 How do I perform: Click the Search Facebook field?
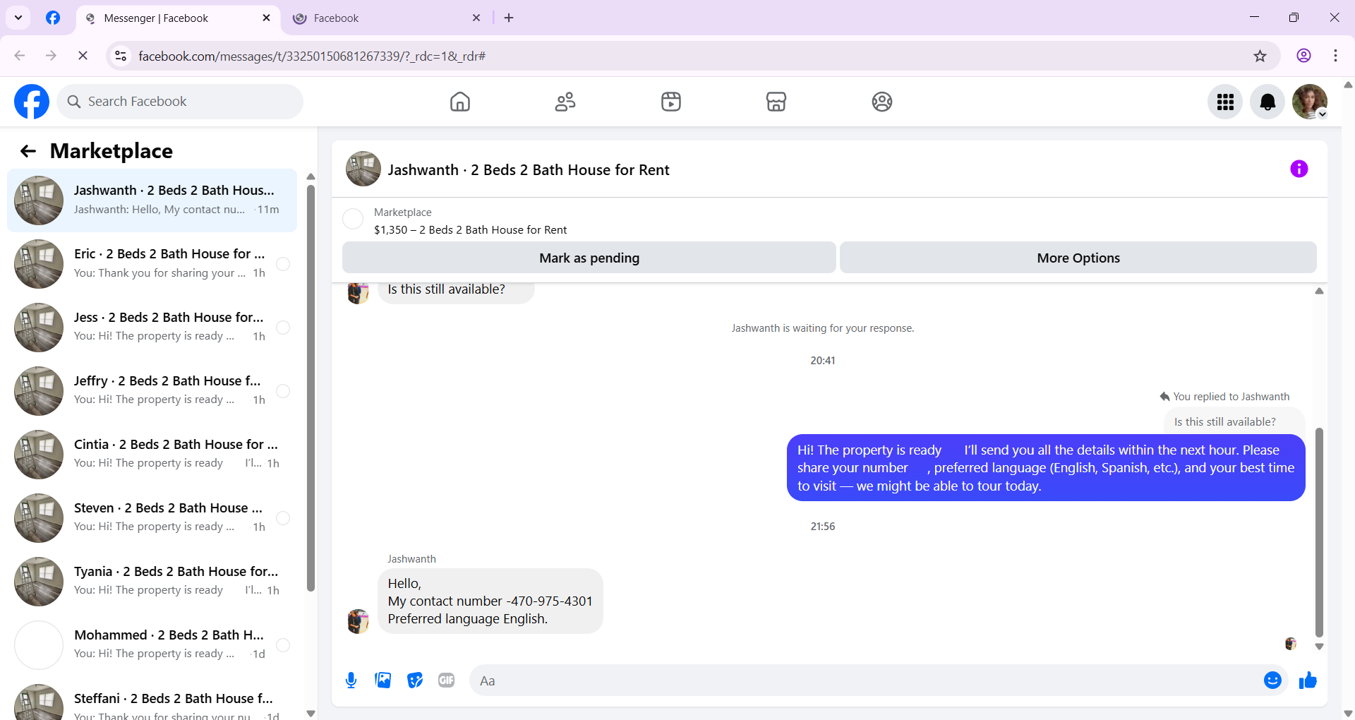pyautogui.click(x=180, y=102)
